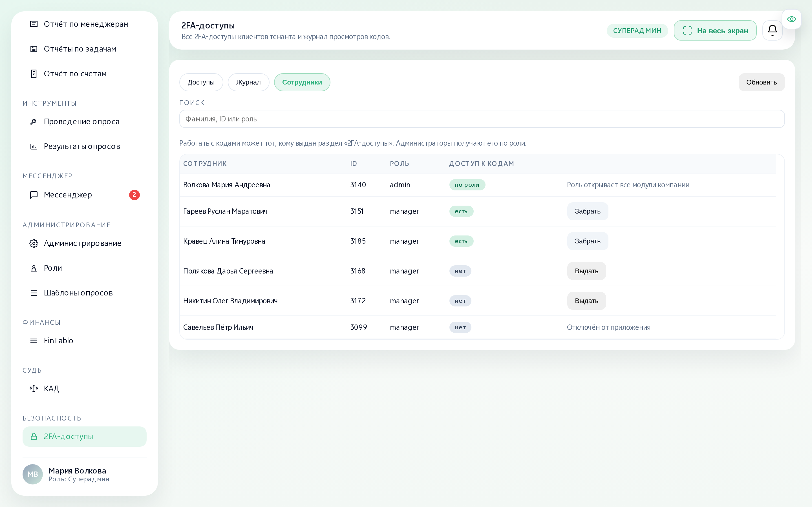The width and height of the screenshot is (812, 507).
Task: Click the gear icon for Администрирование
Action: point(34,243)
